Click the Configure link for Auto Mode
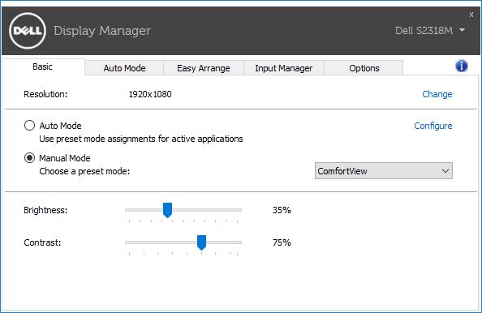482x313 pixels. point(433,126)
